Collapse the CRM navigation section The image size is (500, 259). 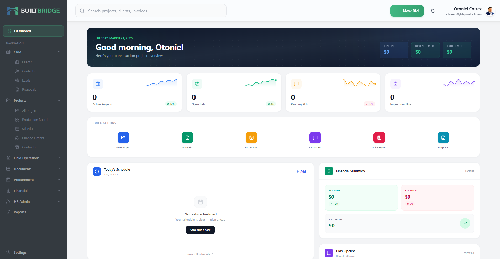[x=59, y=52]
